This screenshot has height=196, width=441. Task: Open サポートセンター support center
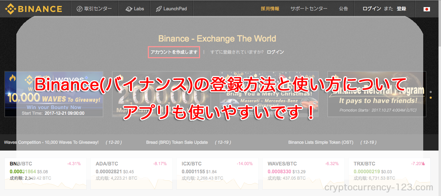coord(309,9)
